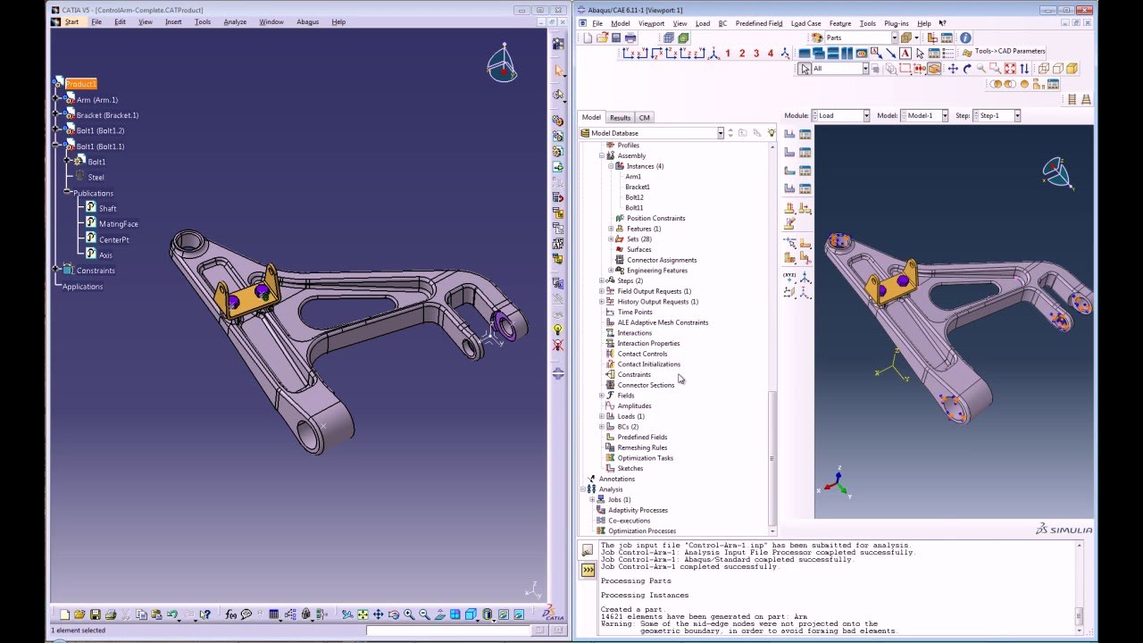1143x643 pixels.
Task: Open the Plug-ins menu in Abaqus
Action: coord(896,23)
